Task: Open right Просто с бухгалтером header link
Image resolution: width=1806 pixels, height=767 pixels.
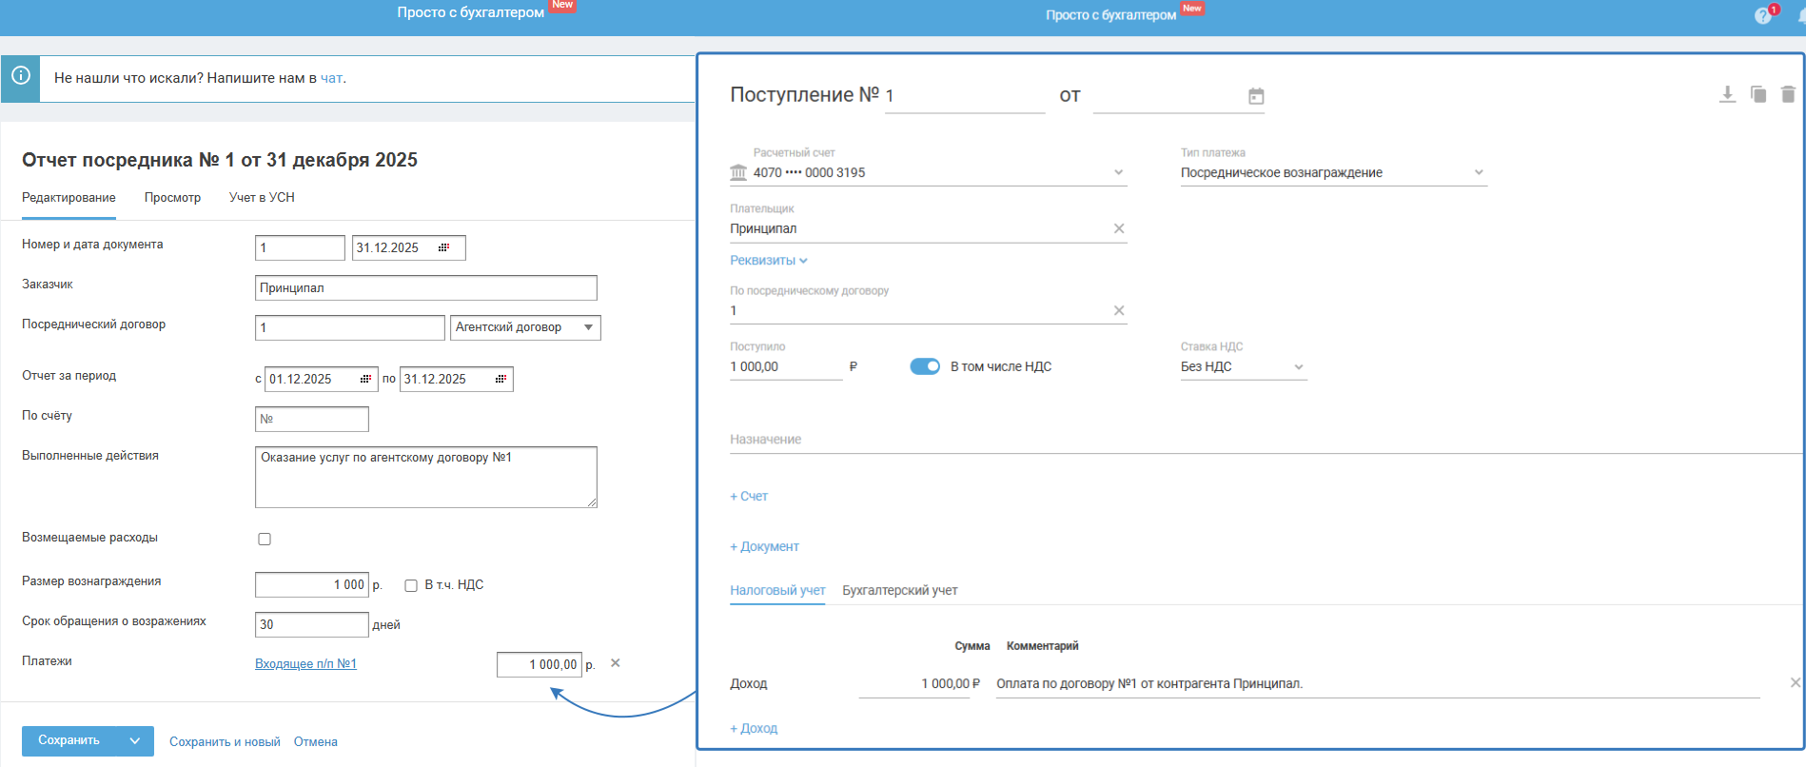Action: point(1110,14)
